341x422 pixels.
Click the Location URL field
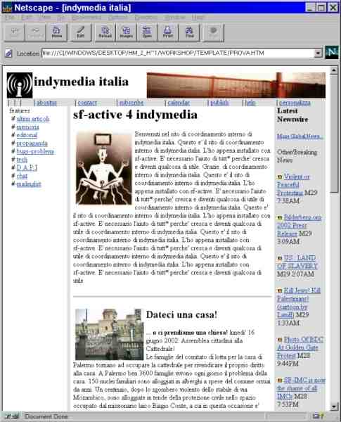[x=178, y=53]
